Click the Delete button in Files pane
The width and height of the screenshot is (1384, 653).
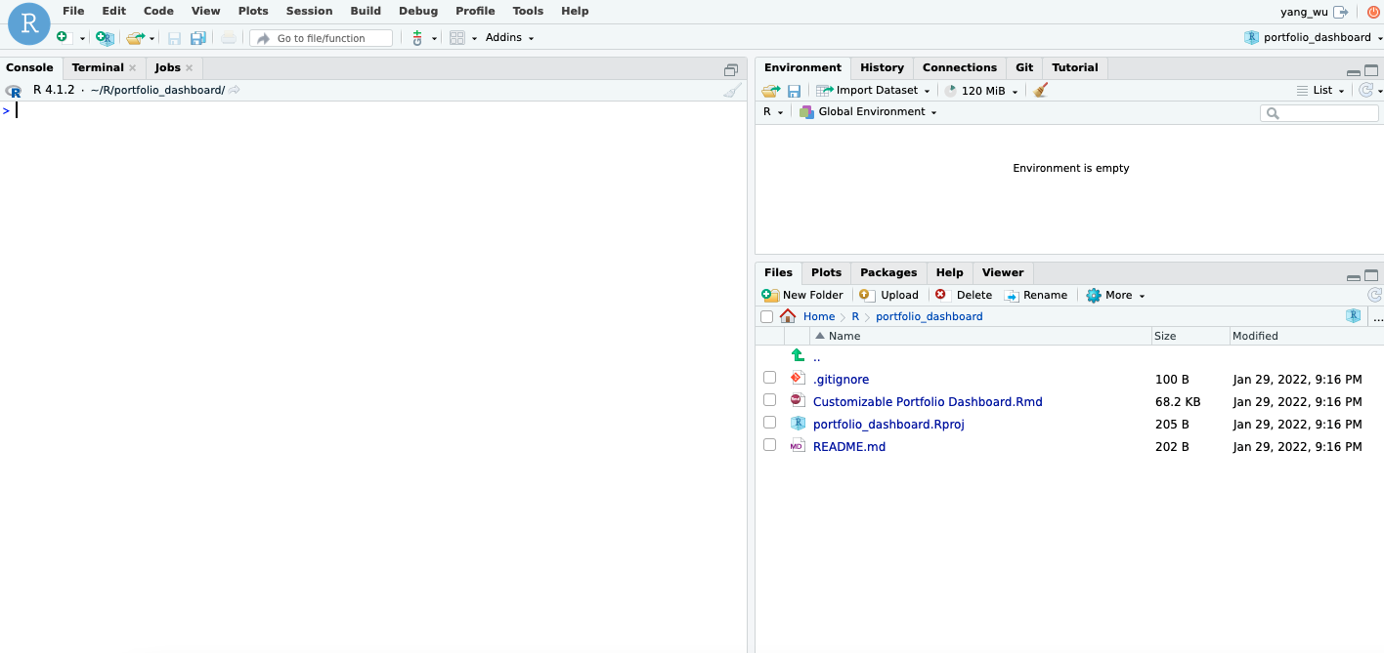[963, 295]
